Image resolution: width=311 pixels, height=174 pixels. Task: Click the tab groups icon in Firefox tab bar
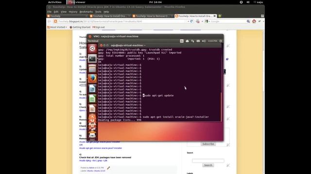pyautogui.click(x=262, y=16)
